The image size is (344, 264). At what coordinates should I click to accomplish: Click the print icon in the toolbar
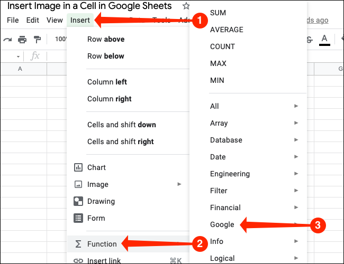[22, 39]
